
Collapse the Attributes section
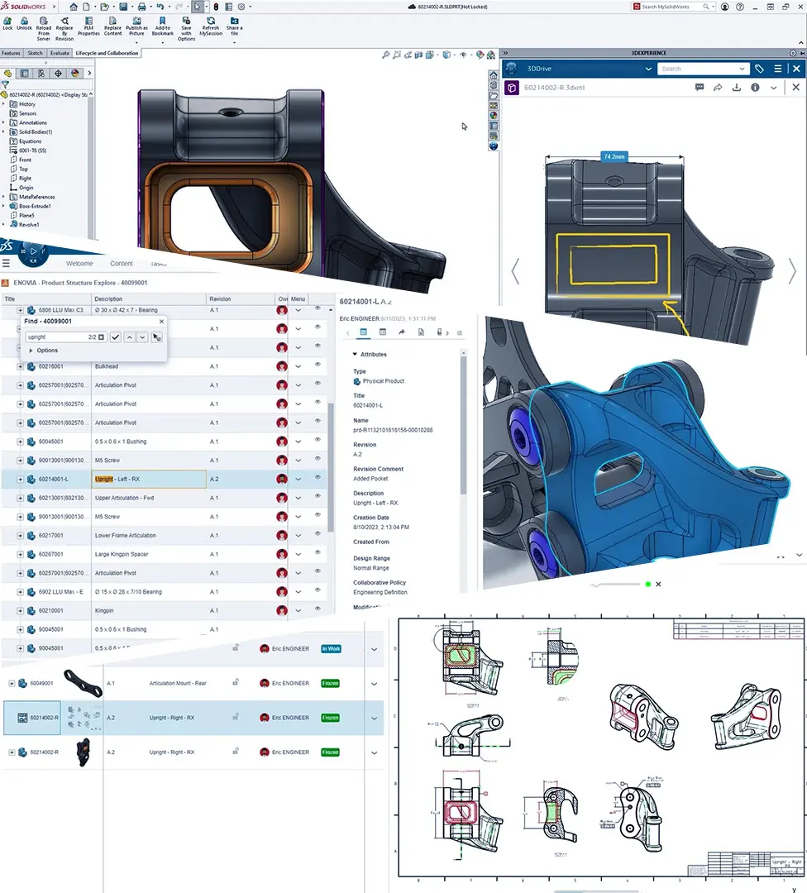(x=355, y=354)
